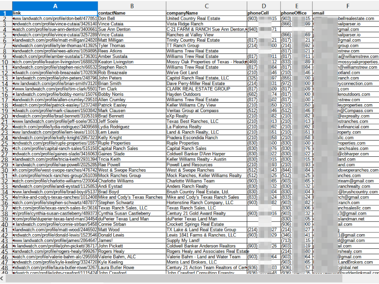Select the Kyle Keeling landwatch link cell
Screen dimensions: 379x284
[55, 262]
